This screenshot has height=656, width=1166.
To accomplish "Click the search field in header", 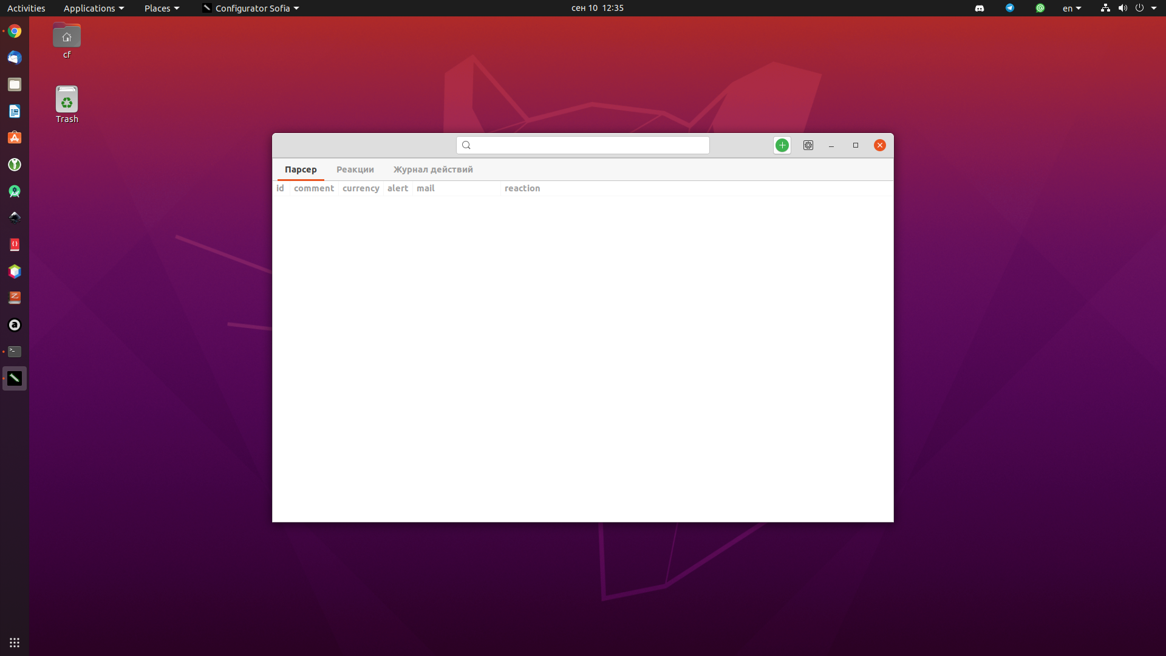I will tap(583, 145).
